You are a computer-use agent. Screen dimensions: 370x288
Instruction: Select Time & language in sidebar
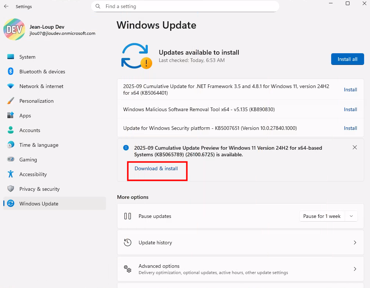39,145
